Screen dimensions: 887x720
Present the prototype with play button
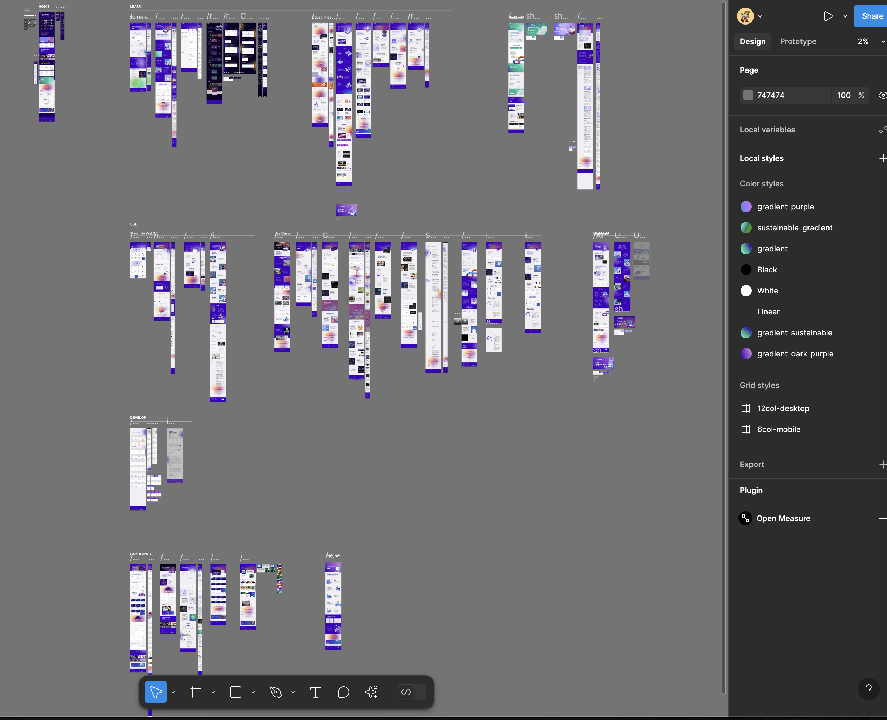point(828,16)
